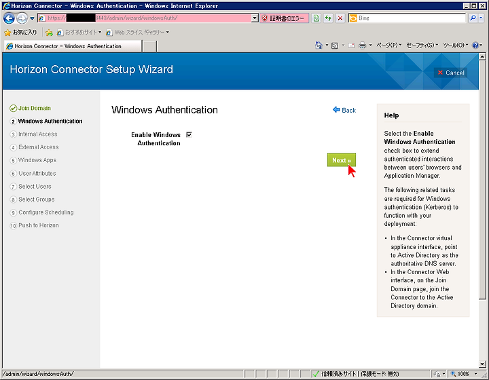Select the Push to Horizon step
This screenshot has width=489, height=380.
coord(35,225)
